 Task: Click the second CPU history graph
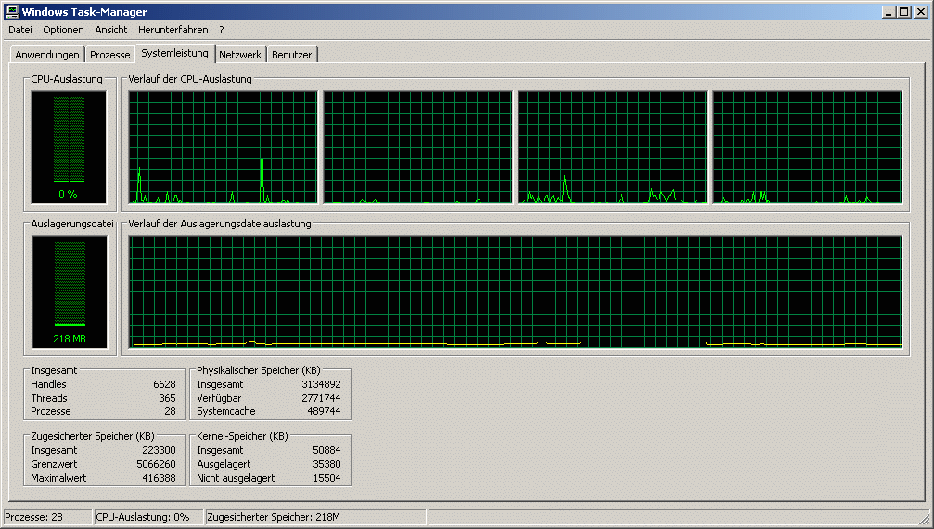(x=417, y=148)
